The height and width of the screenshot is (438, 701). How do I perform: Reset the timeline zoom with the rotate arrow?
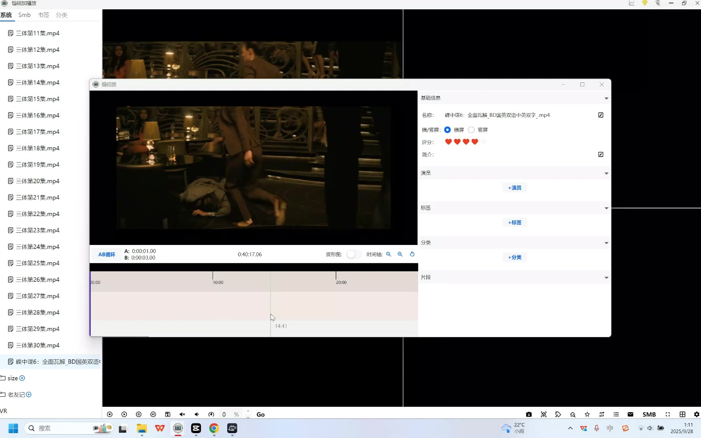412,254
